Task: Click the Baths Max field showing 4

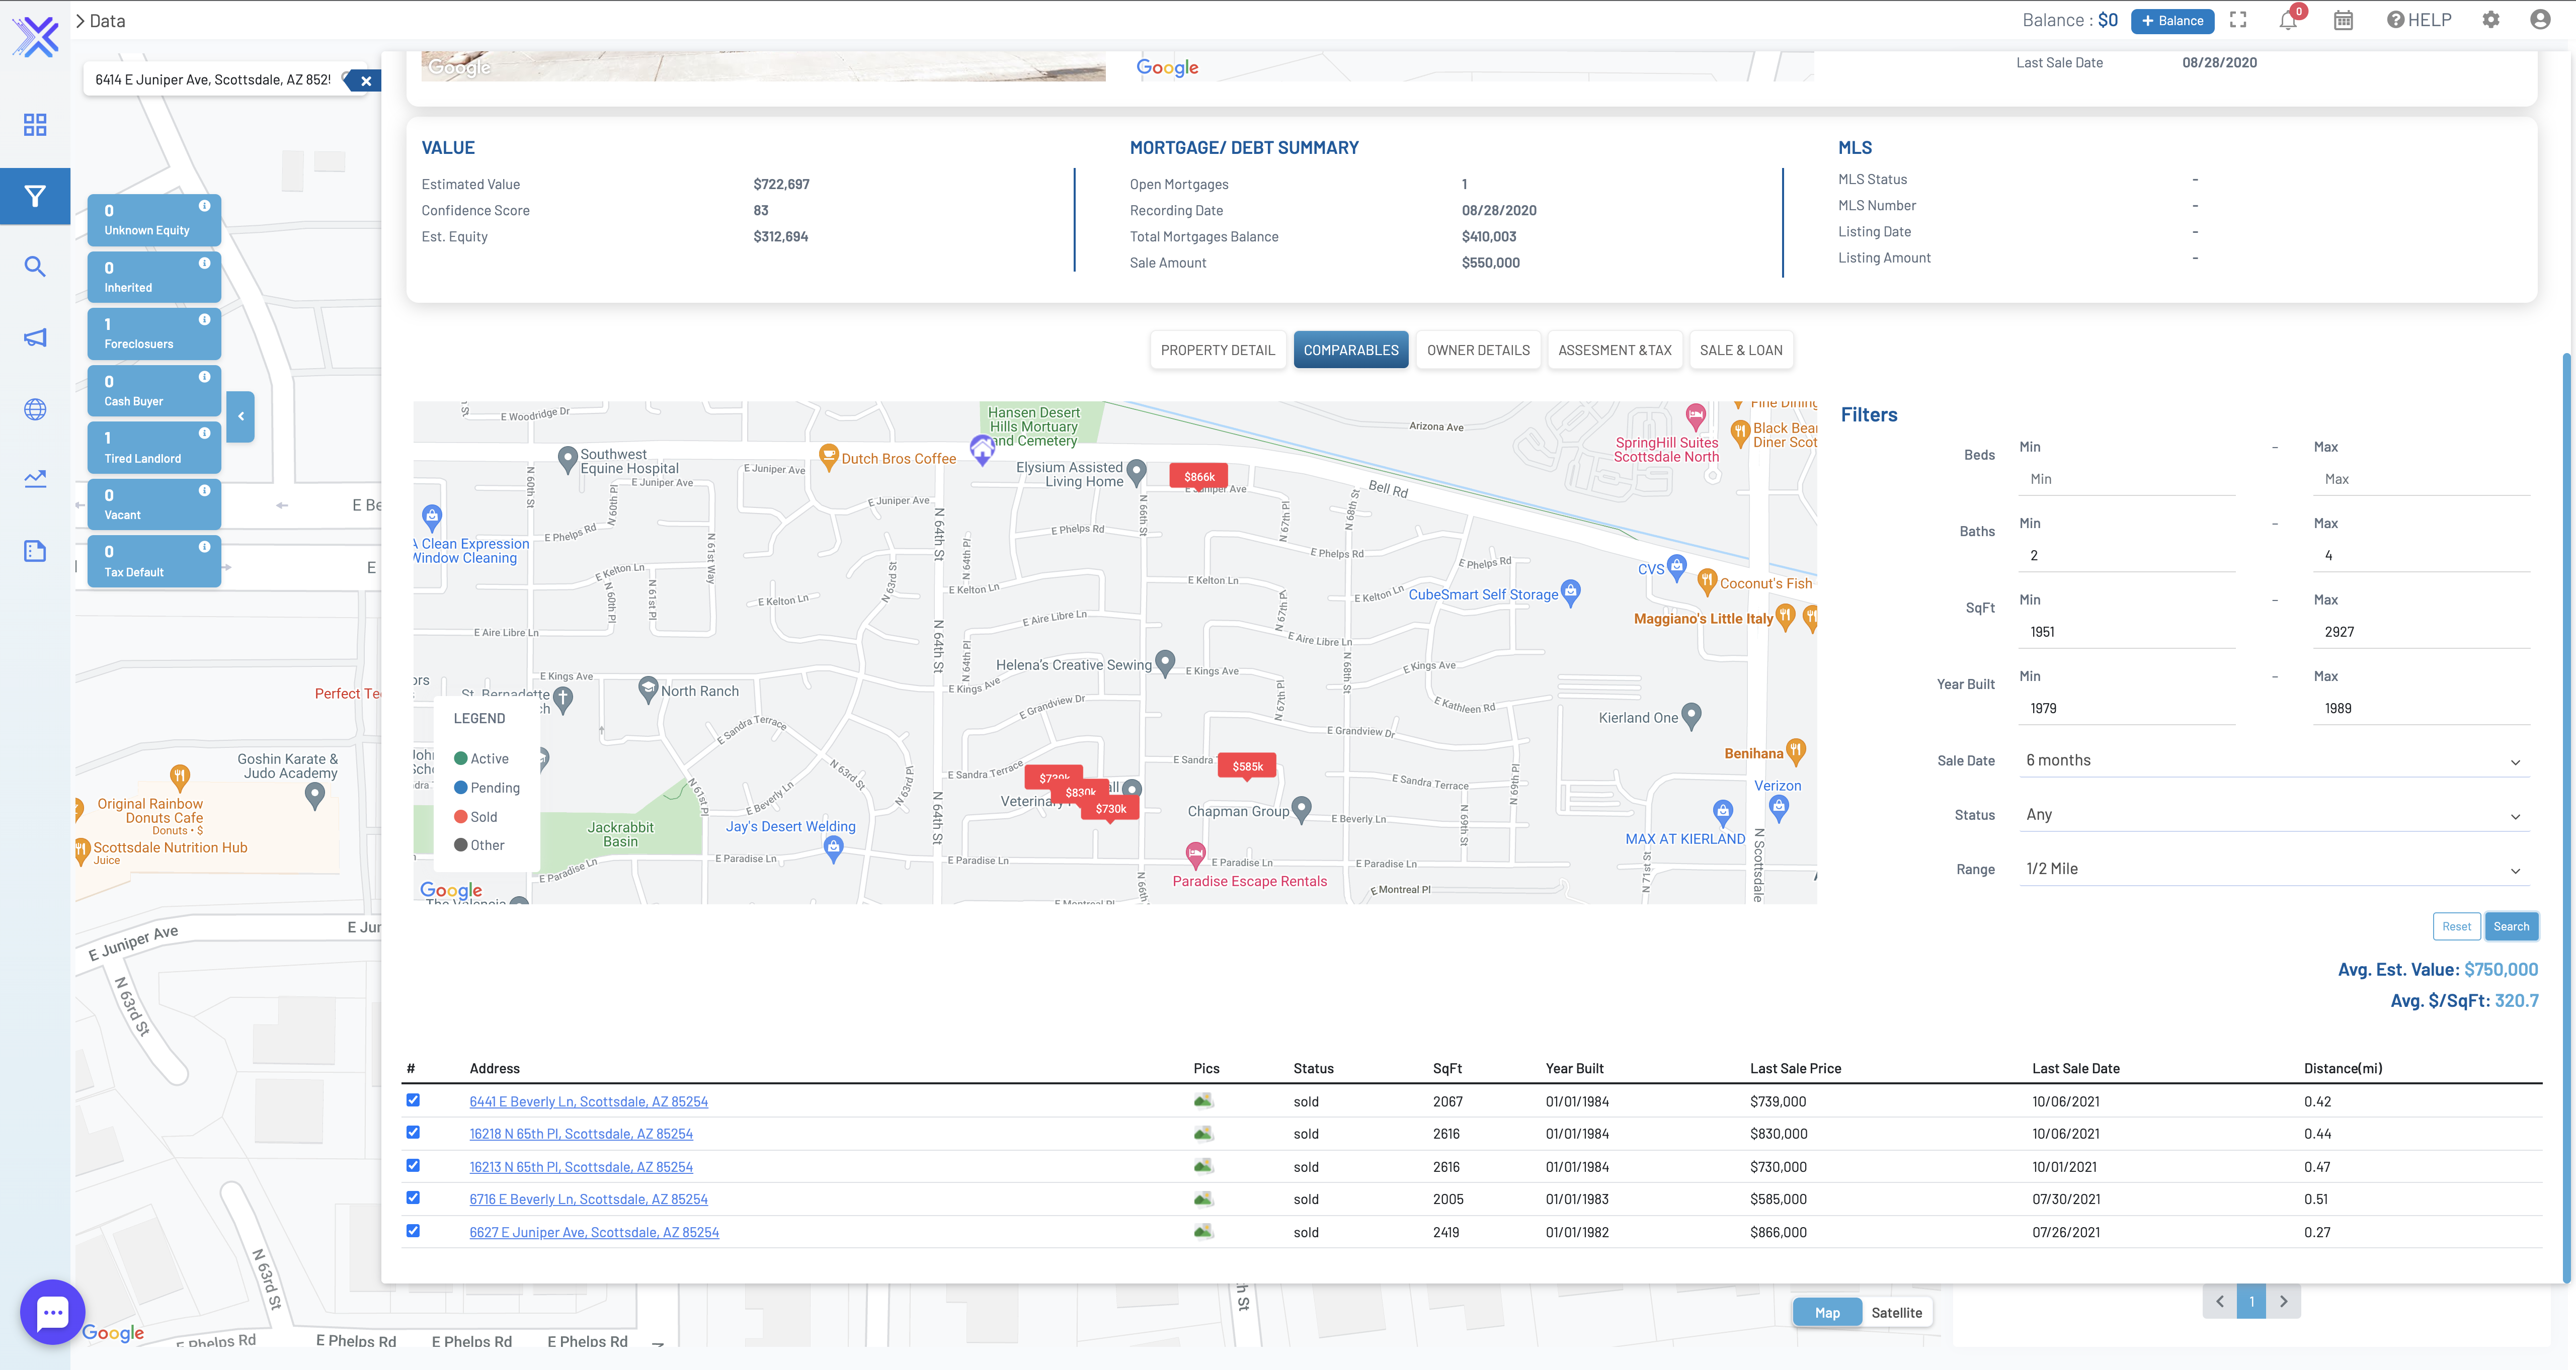Action: [x=2421, y=556]
